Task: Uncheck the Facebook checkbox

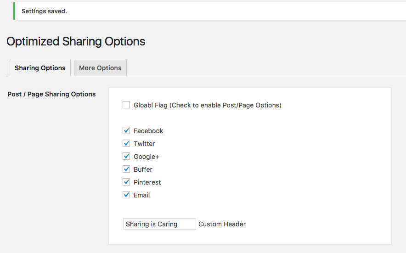Action: point(126,130)
